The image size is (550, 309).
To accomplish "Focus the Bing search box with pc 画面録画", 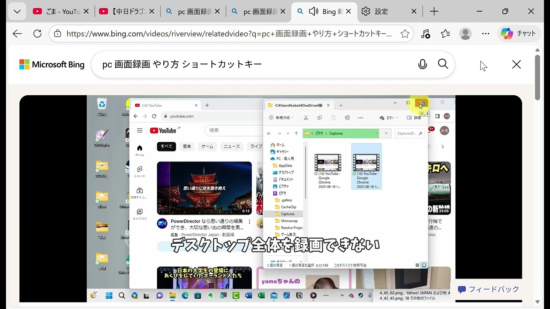I will pyautogui.click(x=257, y=64).
